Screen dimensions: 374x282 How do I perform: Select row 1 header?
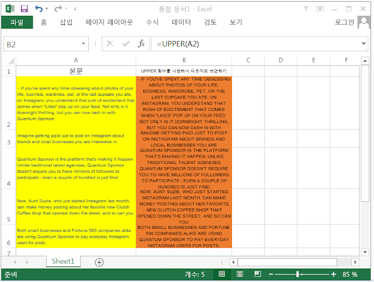9,71
